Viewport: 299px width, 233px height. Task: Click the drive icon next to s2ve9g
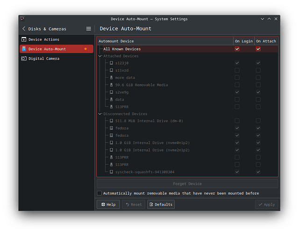point(111,92)
